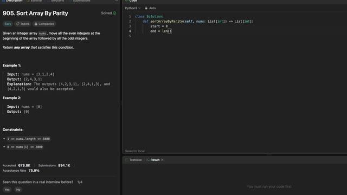Switch to the Testcase tab
The image size is (347, 195).
pos(133,160)
